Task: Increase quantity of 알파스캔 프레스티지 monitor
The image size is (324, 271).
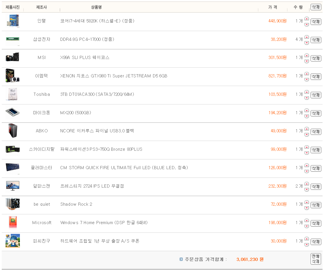Action: [x=307, y=184]
